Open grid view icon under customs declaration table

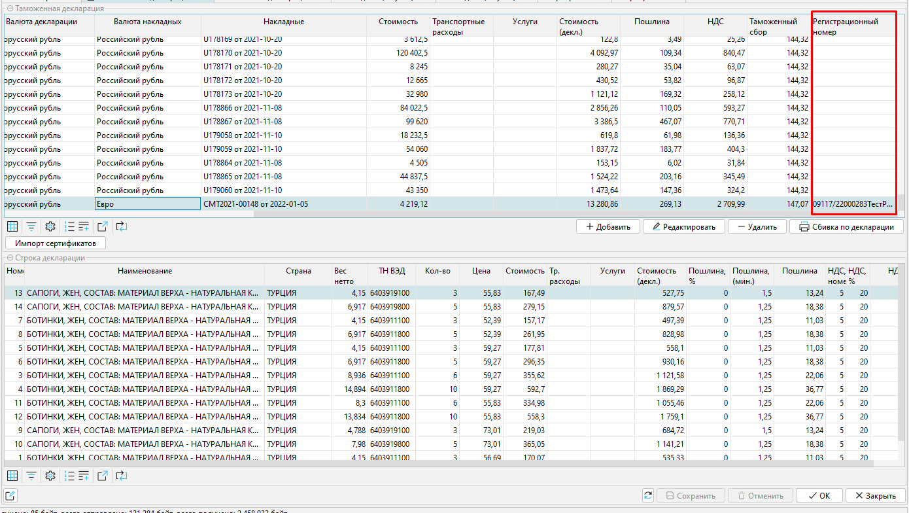(12, 227)
